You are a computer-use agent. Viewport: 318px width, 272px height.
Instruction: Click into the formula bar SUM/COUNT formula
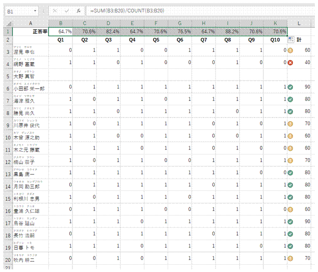127,11
